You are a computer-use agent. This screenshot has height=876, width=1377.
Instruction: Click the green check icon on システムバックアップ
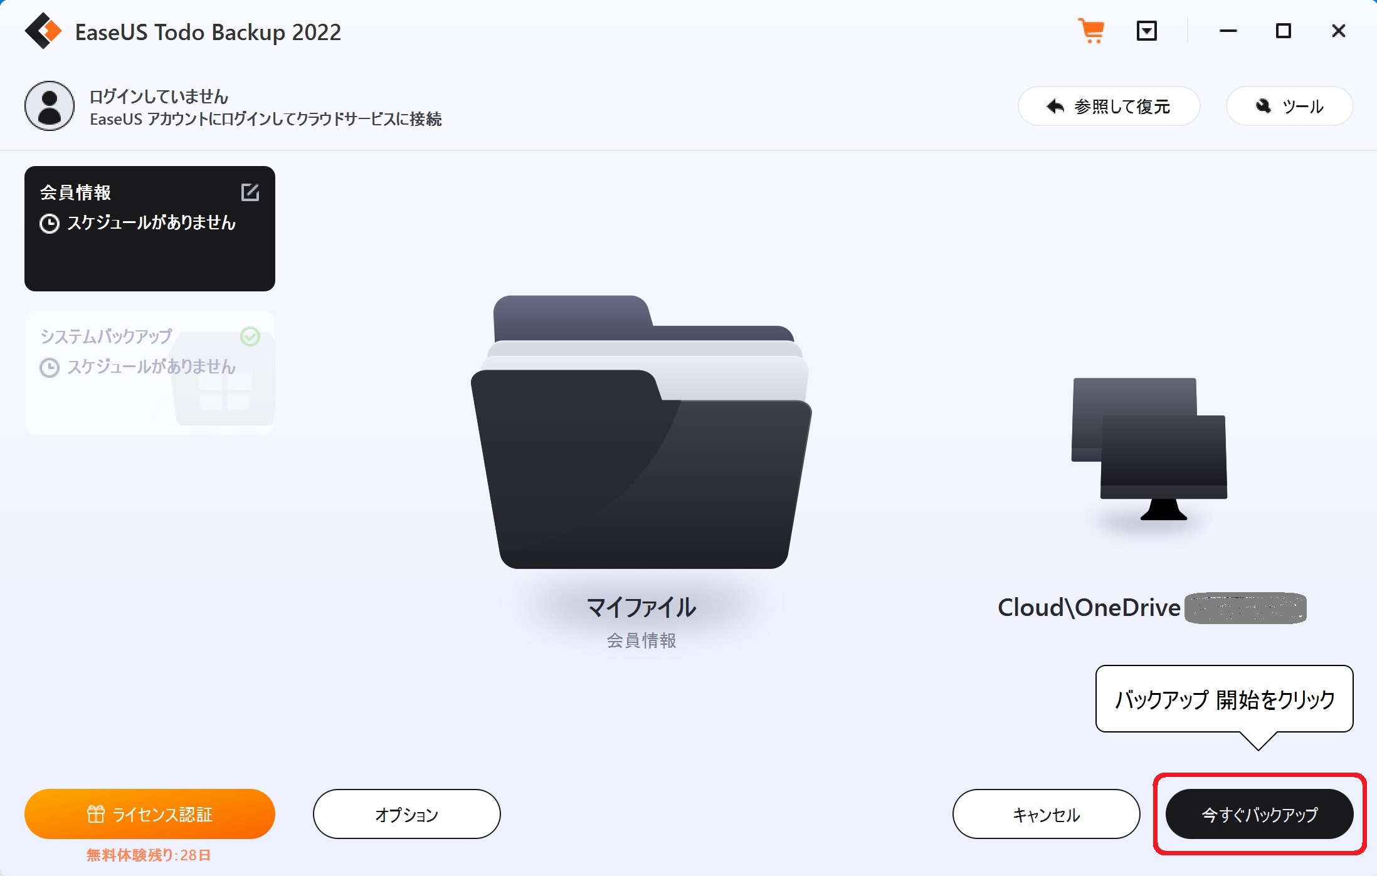click(x=250, y=336)
